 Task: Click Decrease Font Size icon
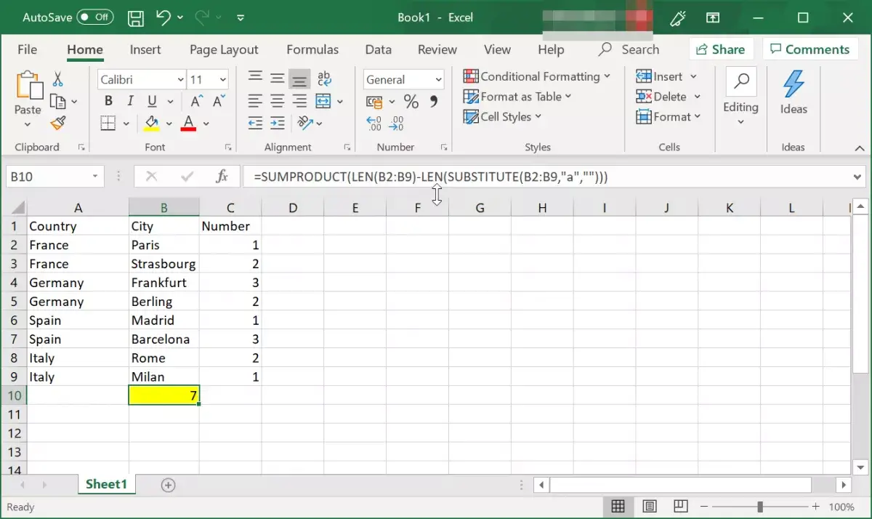point(218,101)
